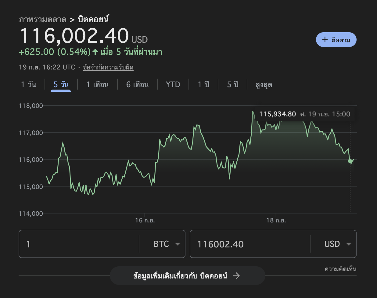Select the 5 ปี time range
The image size is (377, 298).
tap(233, 84)
